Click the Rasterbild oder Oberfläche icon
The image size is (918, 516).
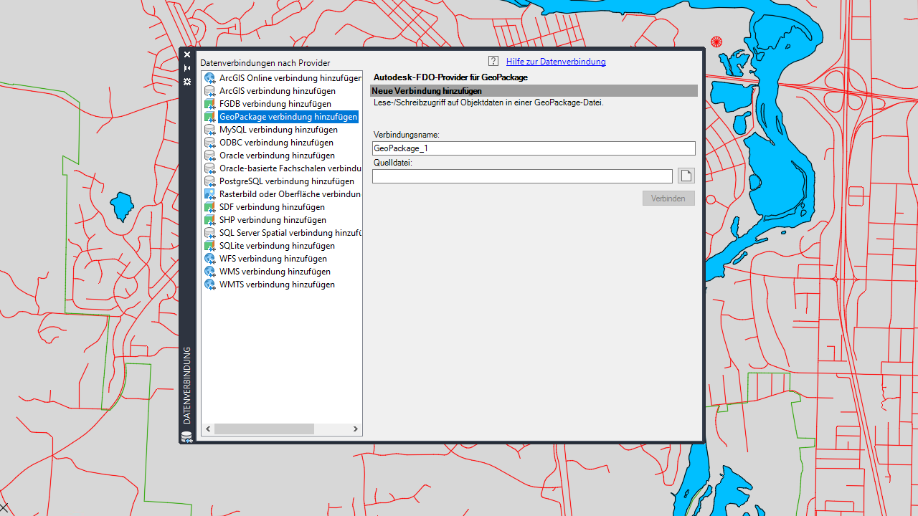[x=210, y=194]
